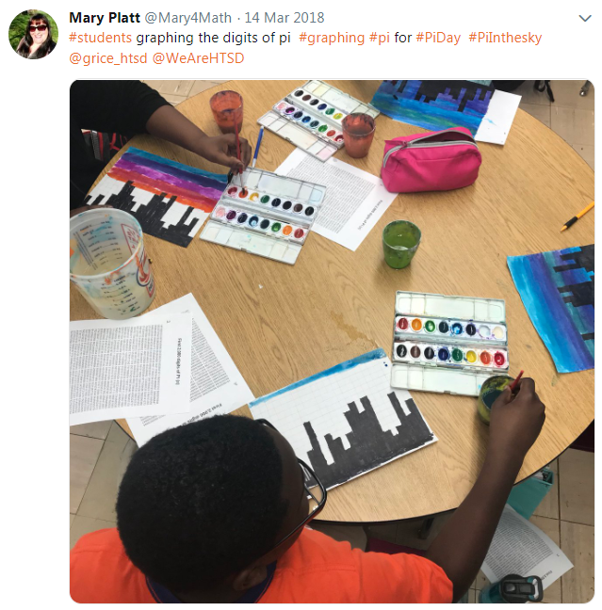
Task: Click the blue skyline painting at top
Action: 445,109
